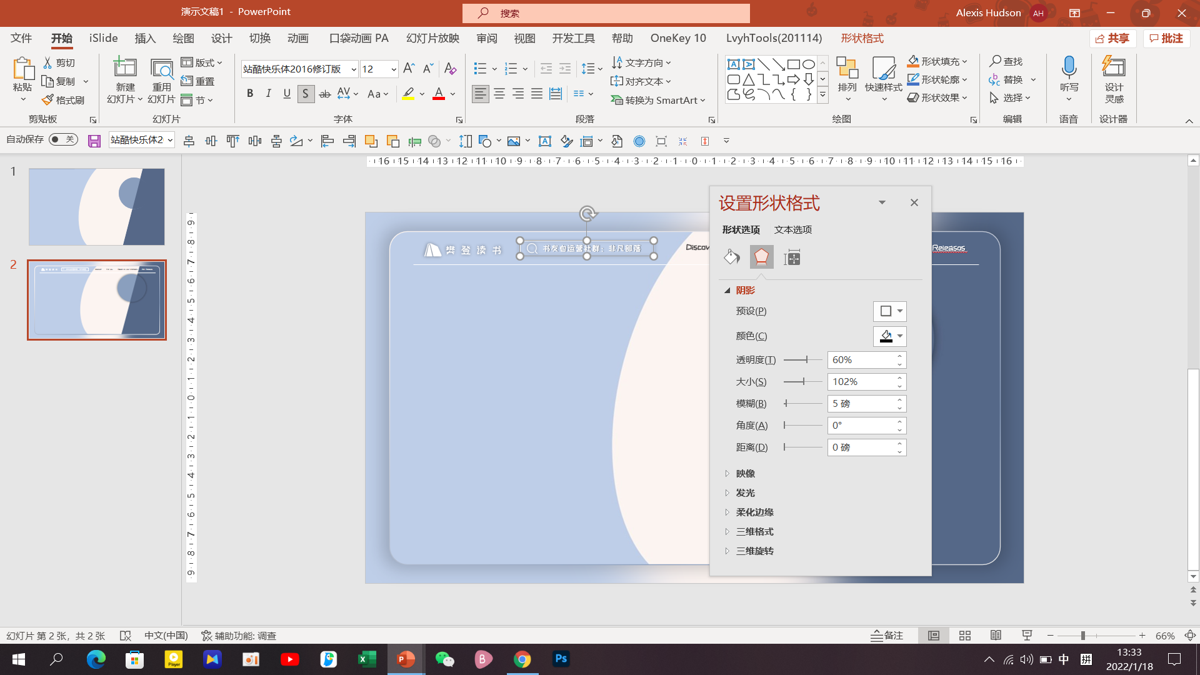The image size is (1200, 675).
Task: Click the Comments button
Action: click(1166, 39)
